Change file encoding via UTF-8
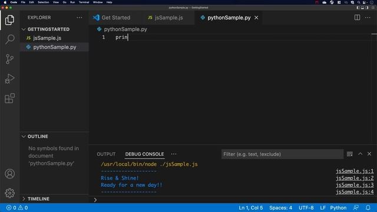 306,208
